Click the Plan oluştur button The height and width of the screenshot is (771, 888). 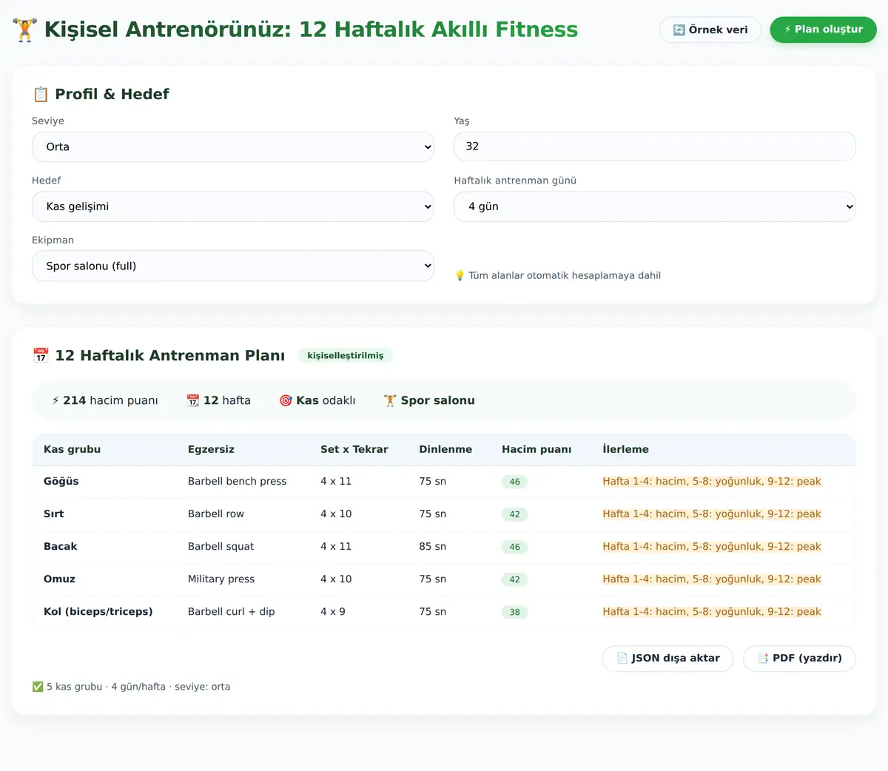coord(823,30)
